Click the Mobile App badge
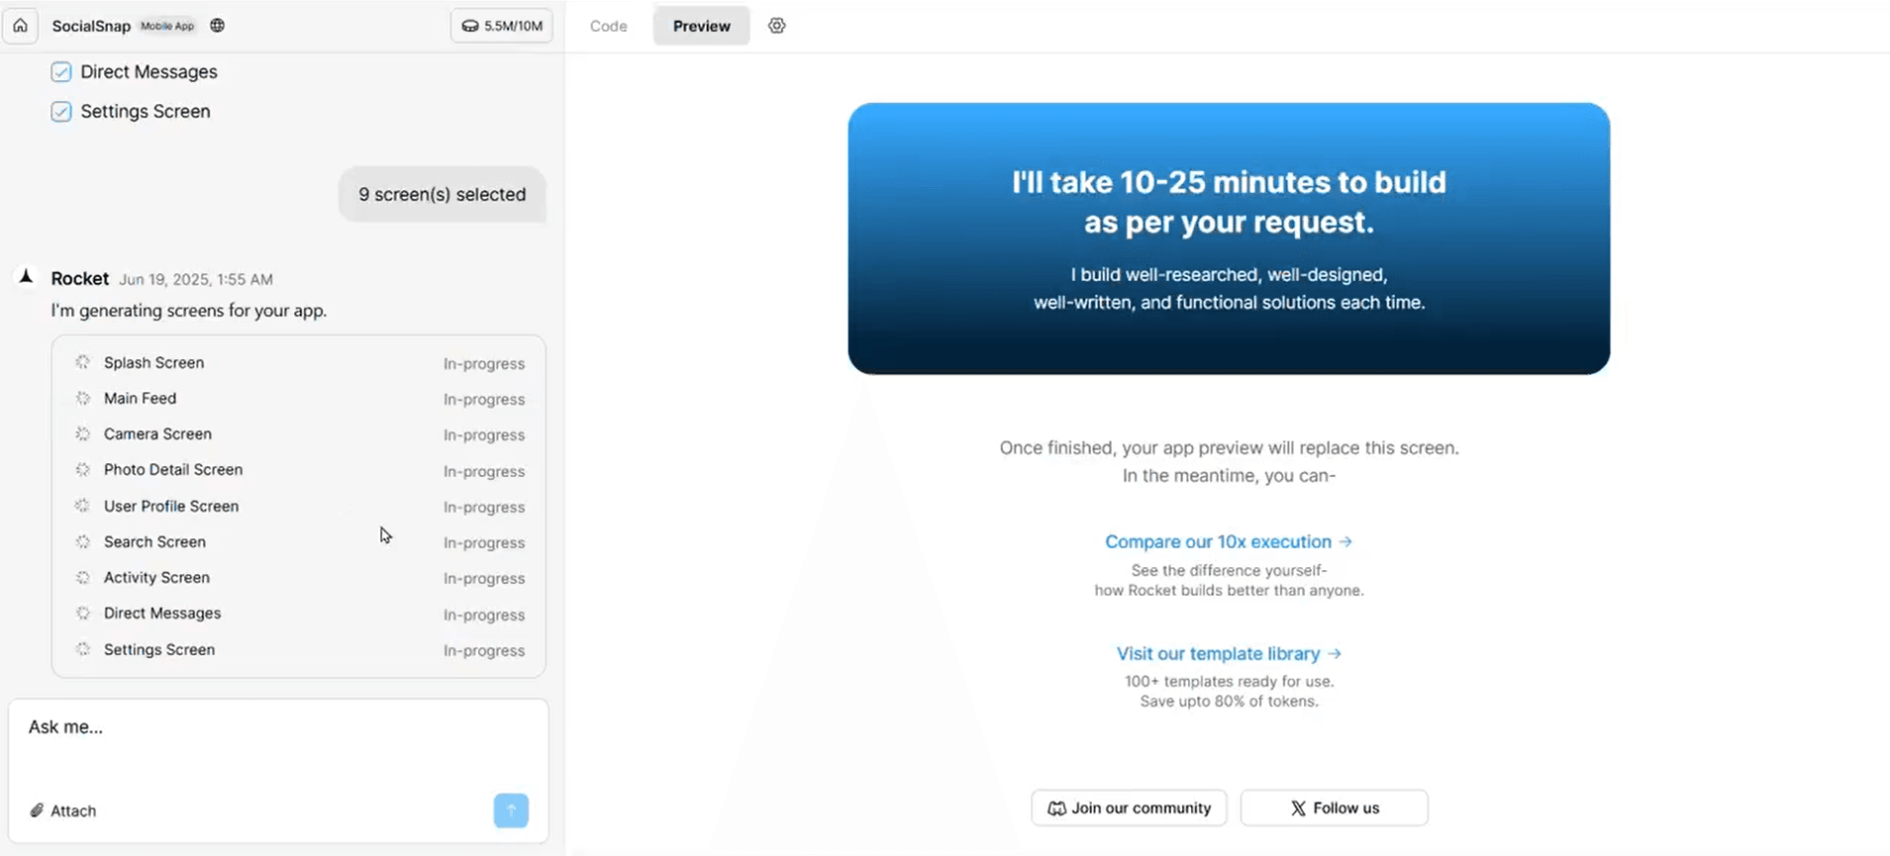1890x856 pixels. [167, 26]
